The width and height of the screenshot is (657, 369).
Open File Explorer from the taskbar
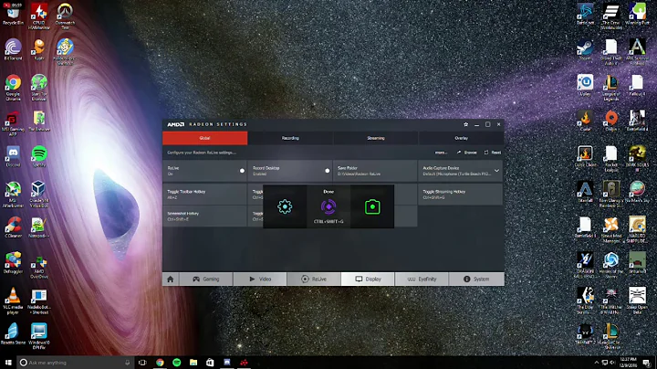pyautogui.click(x=193, y=363)
